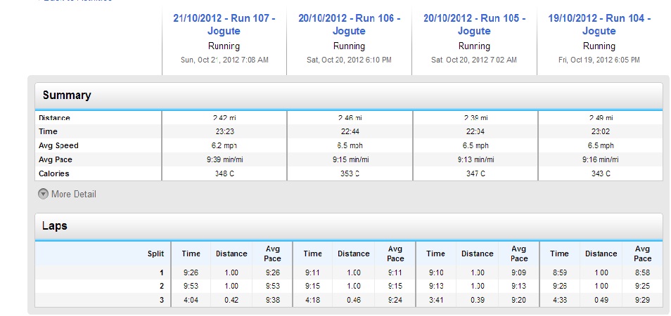Open the 21/10/2012 Run 107 Jogute activity
The image size is (671, 316).
(x=224, y=25)
